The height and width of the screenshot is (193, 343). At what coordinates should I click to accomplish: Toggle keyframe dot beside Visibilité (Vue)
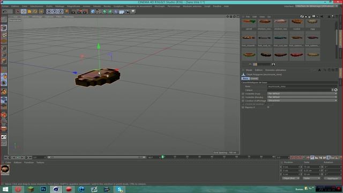(243, 94)
